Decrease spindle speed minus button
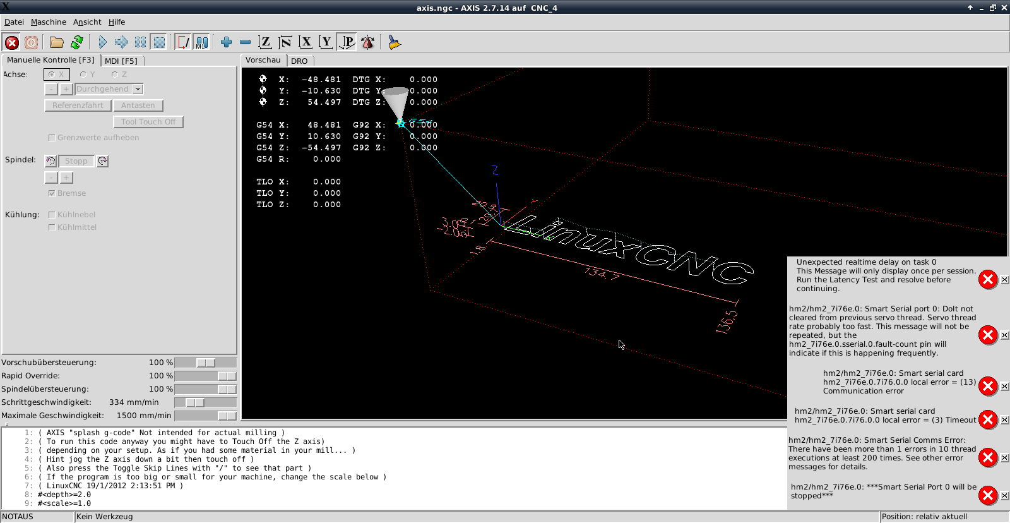This screenshot has width=1010, height=523. pos(51,178)
